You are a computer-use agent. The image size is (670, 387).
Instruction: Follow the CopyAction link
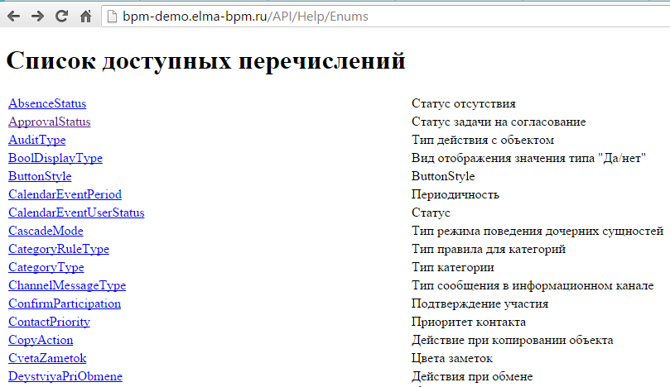[x=41, y=340]
